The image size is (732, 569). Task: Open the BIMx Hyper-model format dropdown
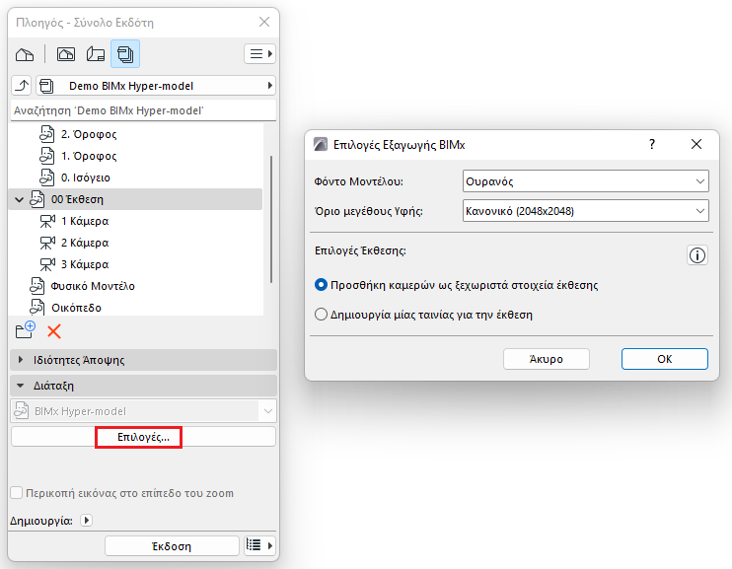tap(143, 411)
